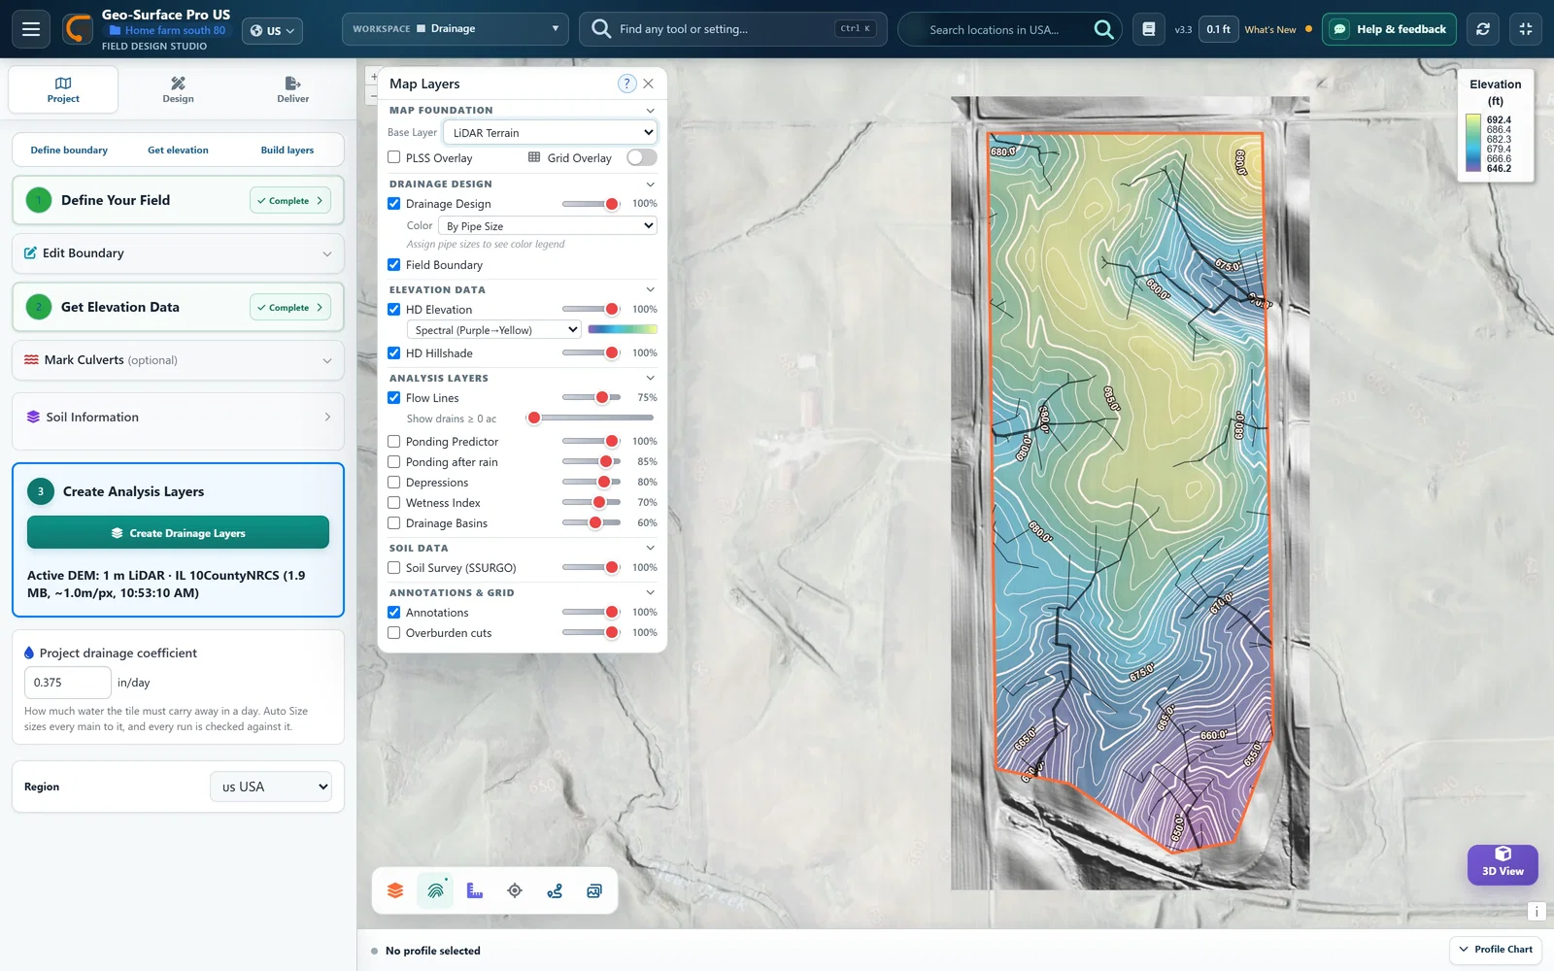
Task: Open the hamburger main menu
Action: (x=31, y=29)
